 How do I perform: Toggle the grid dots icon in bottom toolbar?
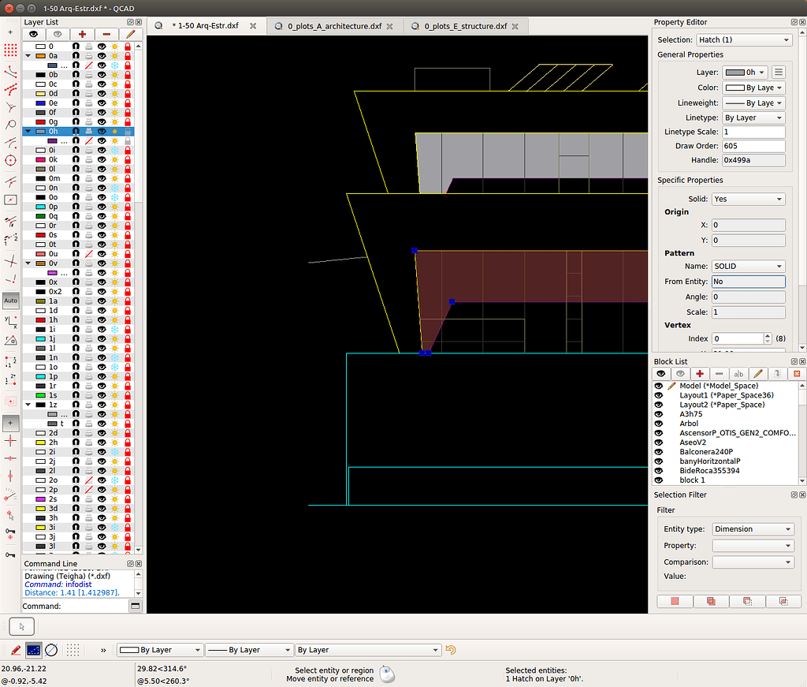point(73,650)
